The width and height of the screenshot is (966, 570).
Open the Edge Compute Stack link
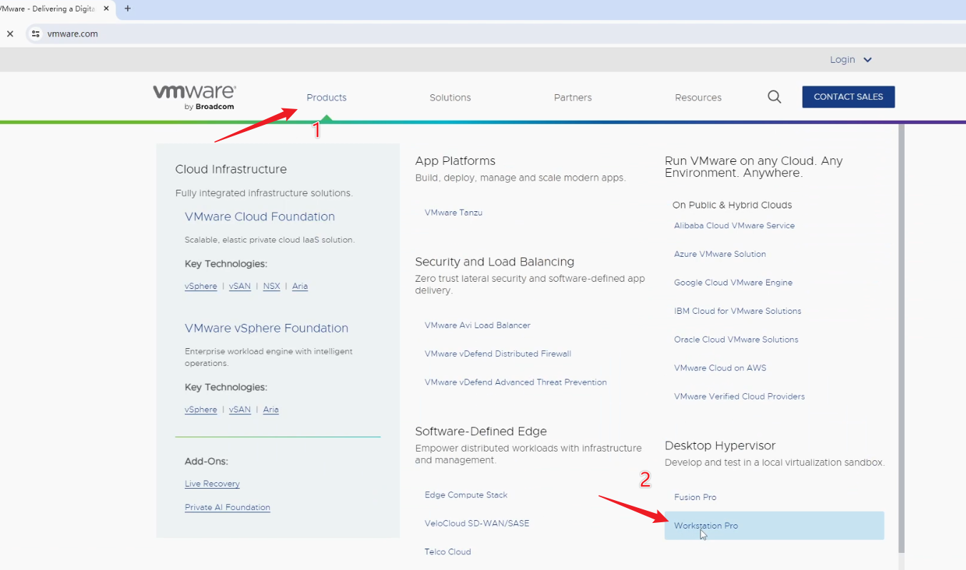tap(466, 495)
